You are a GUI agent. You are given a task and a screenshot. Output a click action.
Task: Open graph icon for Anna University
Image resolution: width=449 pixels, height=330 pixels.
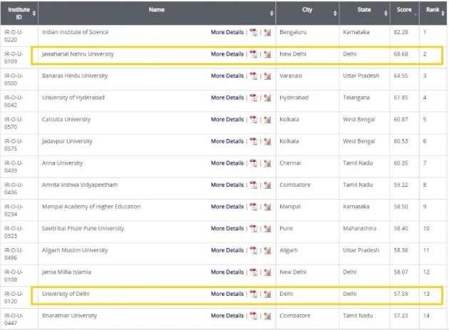pyautogui.click(x=267, y=163)
